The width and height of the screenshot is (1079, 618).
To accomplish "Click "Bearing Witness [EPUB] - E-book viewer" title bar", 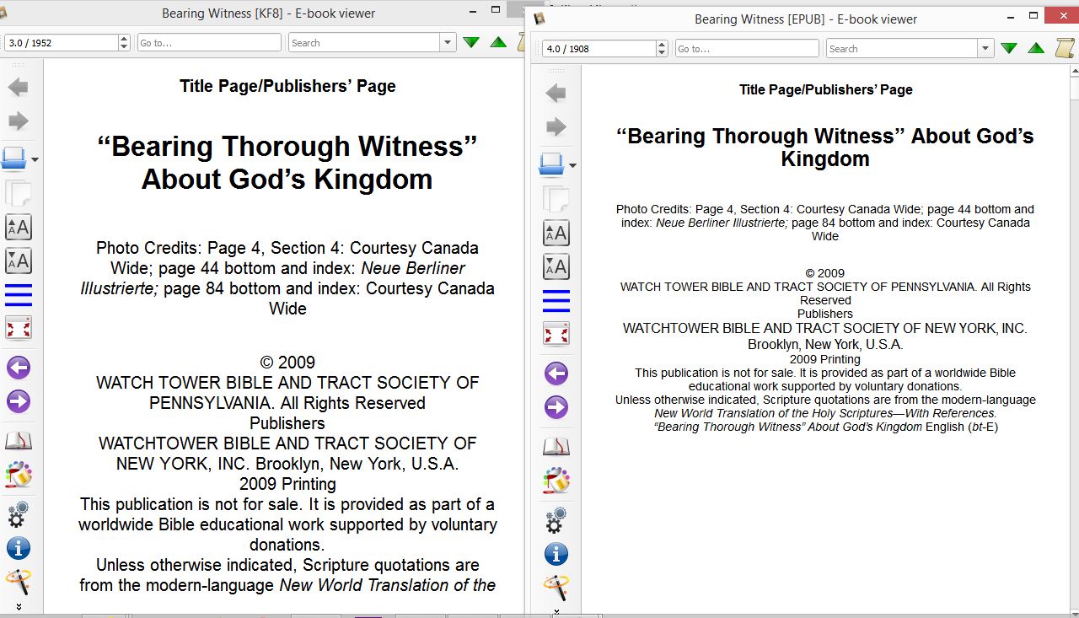I will (x=806, y=19).
